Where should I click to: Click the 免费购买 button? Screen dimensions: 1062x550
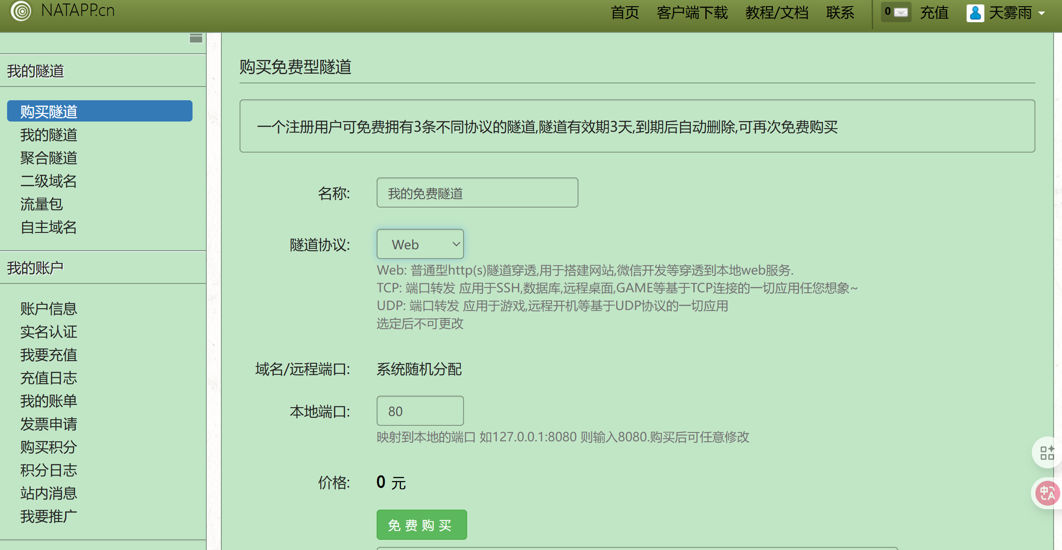[421, 525]
